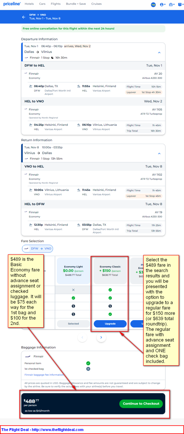
Task: Click the green check beside Personal item
Action: click(88, 363)
